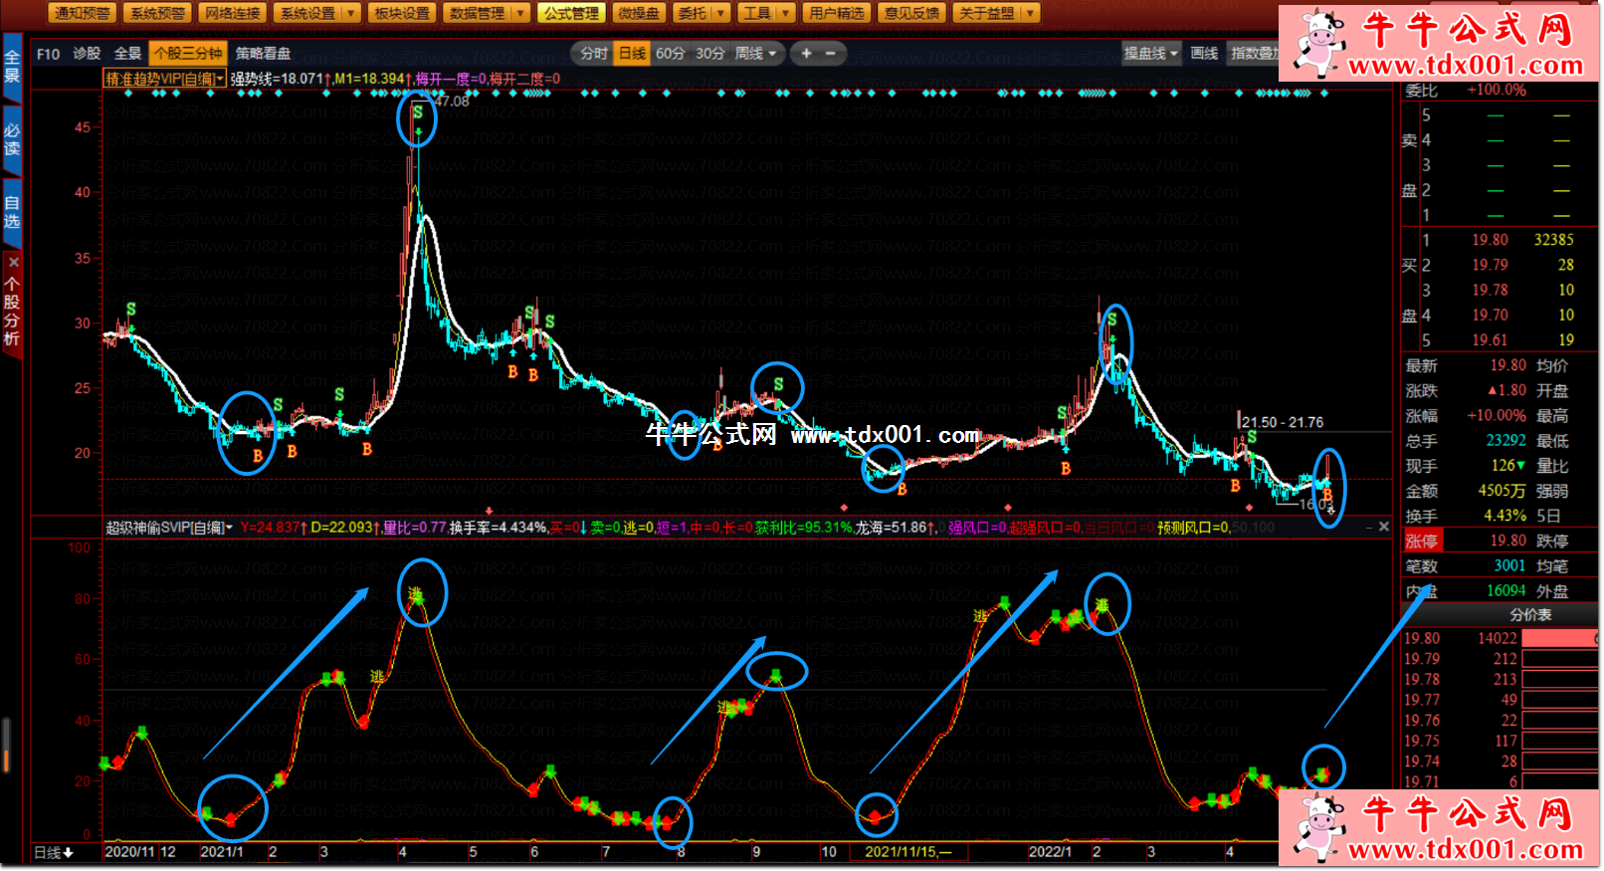Click the F10 company info button
The image size is (1604, 871).
[x=48, y=54]
